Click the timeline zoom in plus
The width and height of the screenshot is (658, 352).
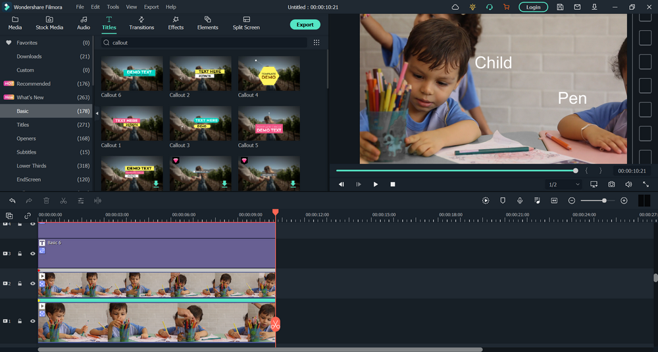point(624,201)
